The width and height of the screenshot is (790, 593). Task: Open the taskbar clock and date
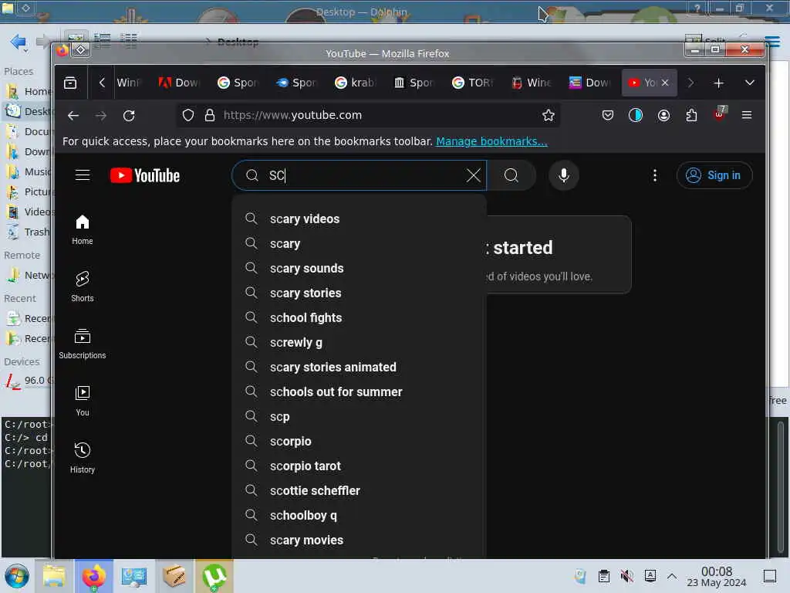(717, 576)
